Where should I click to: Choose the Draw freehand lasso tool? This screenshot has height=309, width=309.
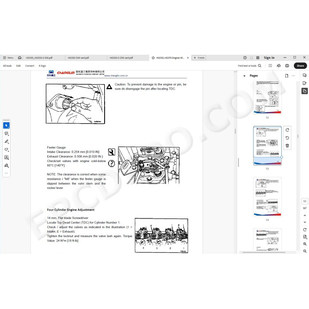(x=7, y=149)
